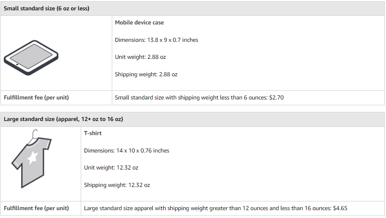
Task: Click Dimensions 13.8 x 9 x 0.7 inches
Action: point(157,40)
